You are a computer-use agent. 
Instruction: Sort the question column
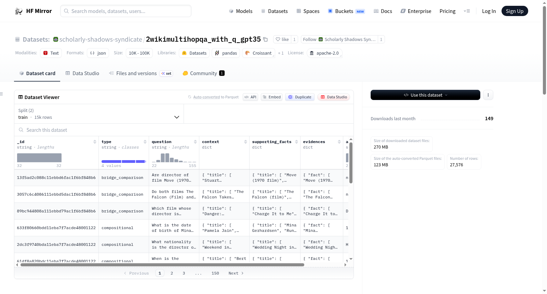195,142
